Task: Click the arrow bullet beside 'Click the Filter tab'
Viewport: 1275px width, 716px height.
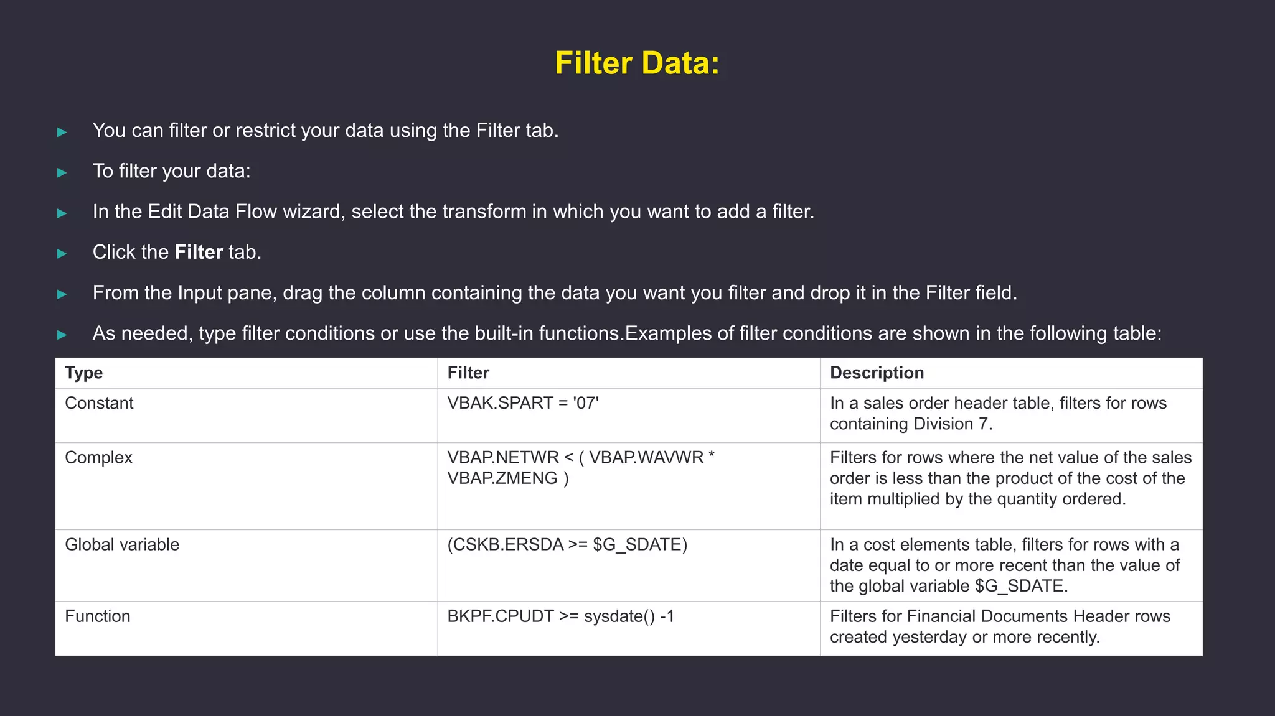Action: (62, 254)
